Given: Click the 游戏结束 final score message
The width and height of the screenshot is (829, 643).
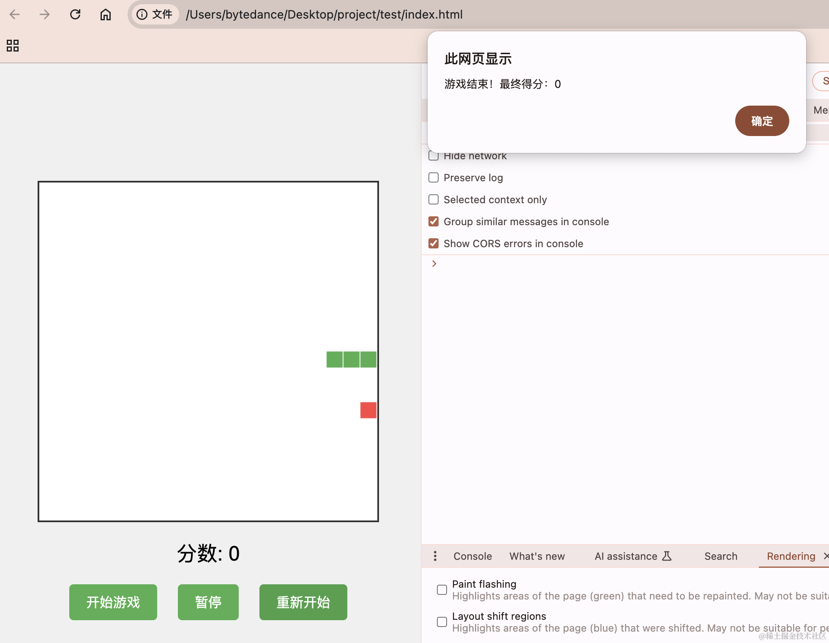Looking at the screenshot, I should [503, 84].
